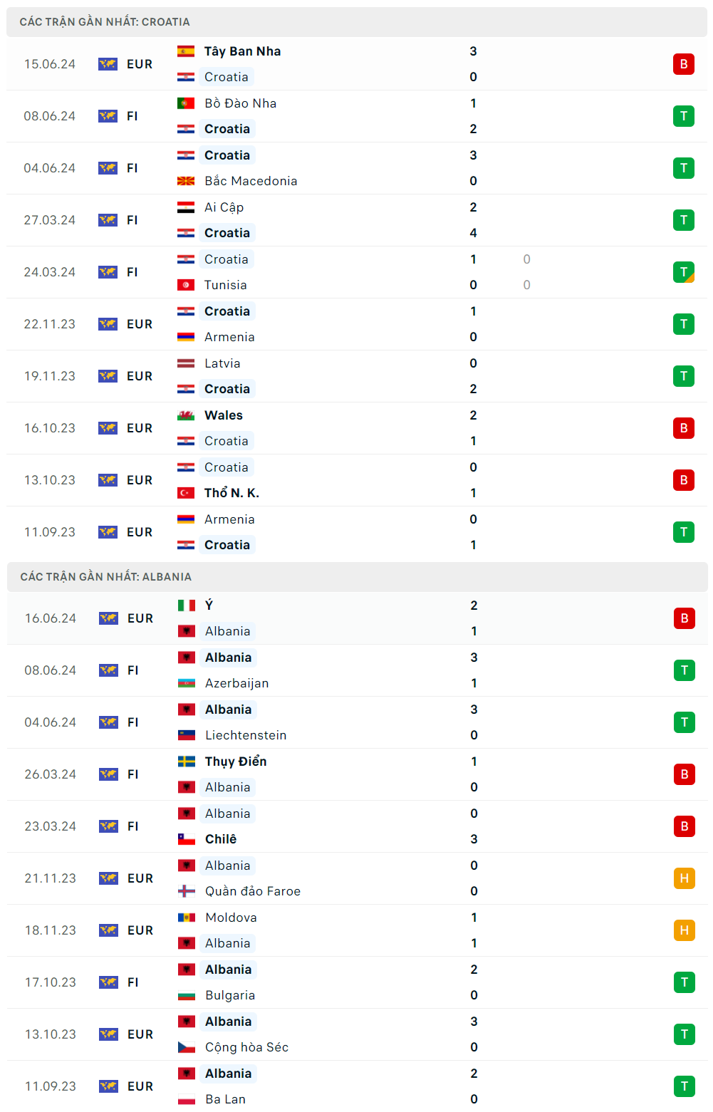Select Cộng hòa Séc team name

(x=246, y=1047)
